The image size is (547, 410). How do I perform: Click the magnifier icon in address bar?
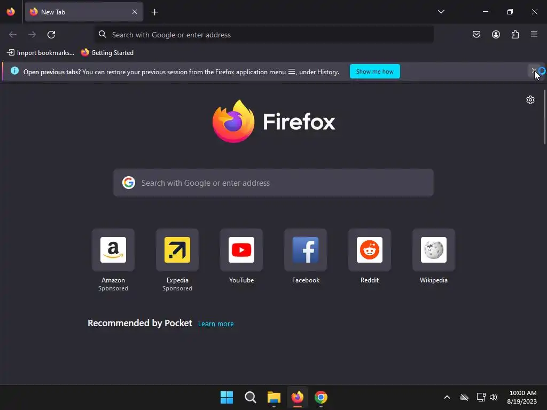coord(102,34)
